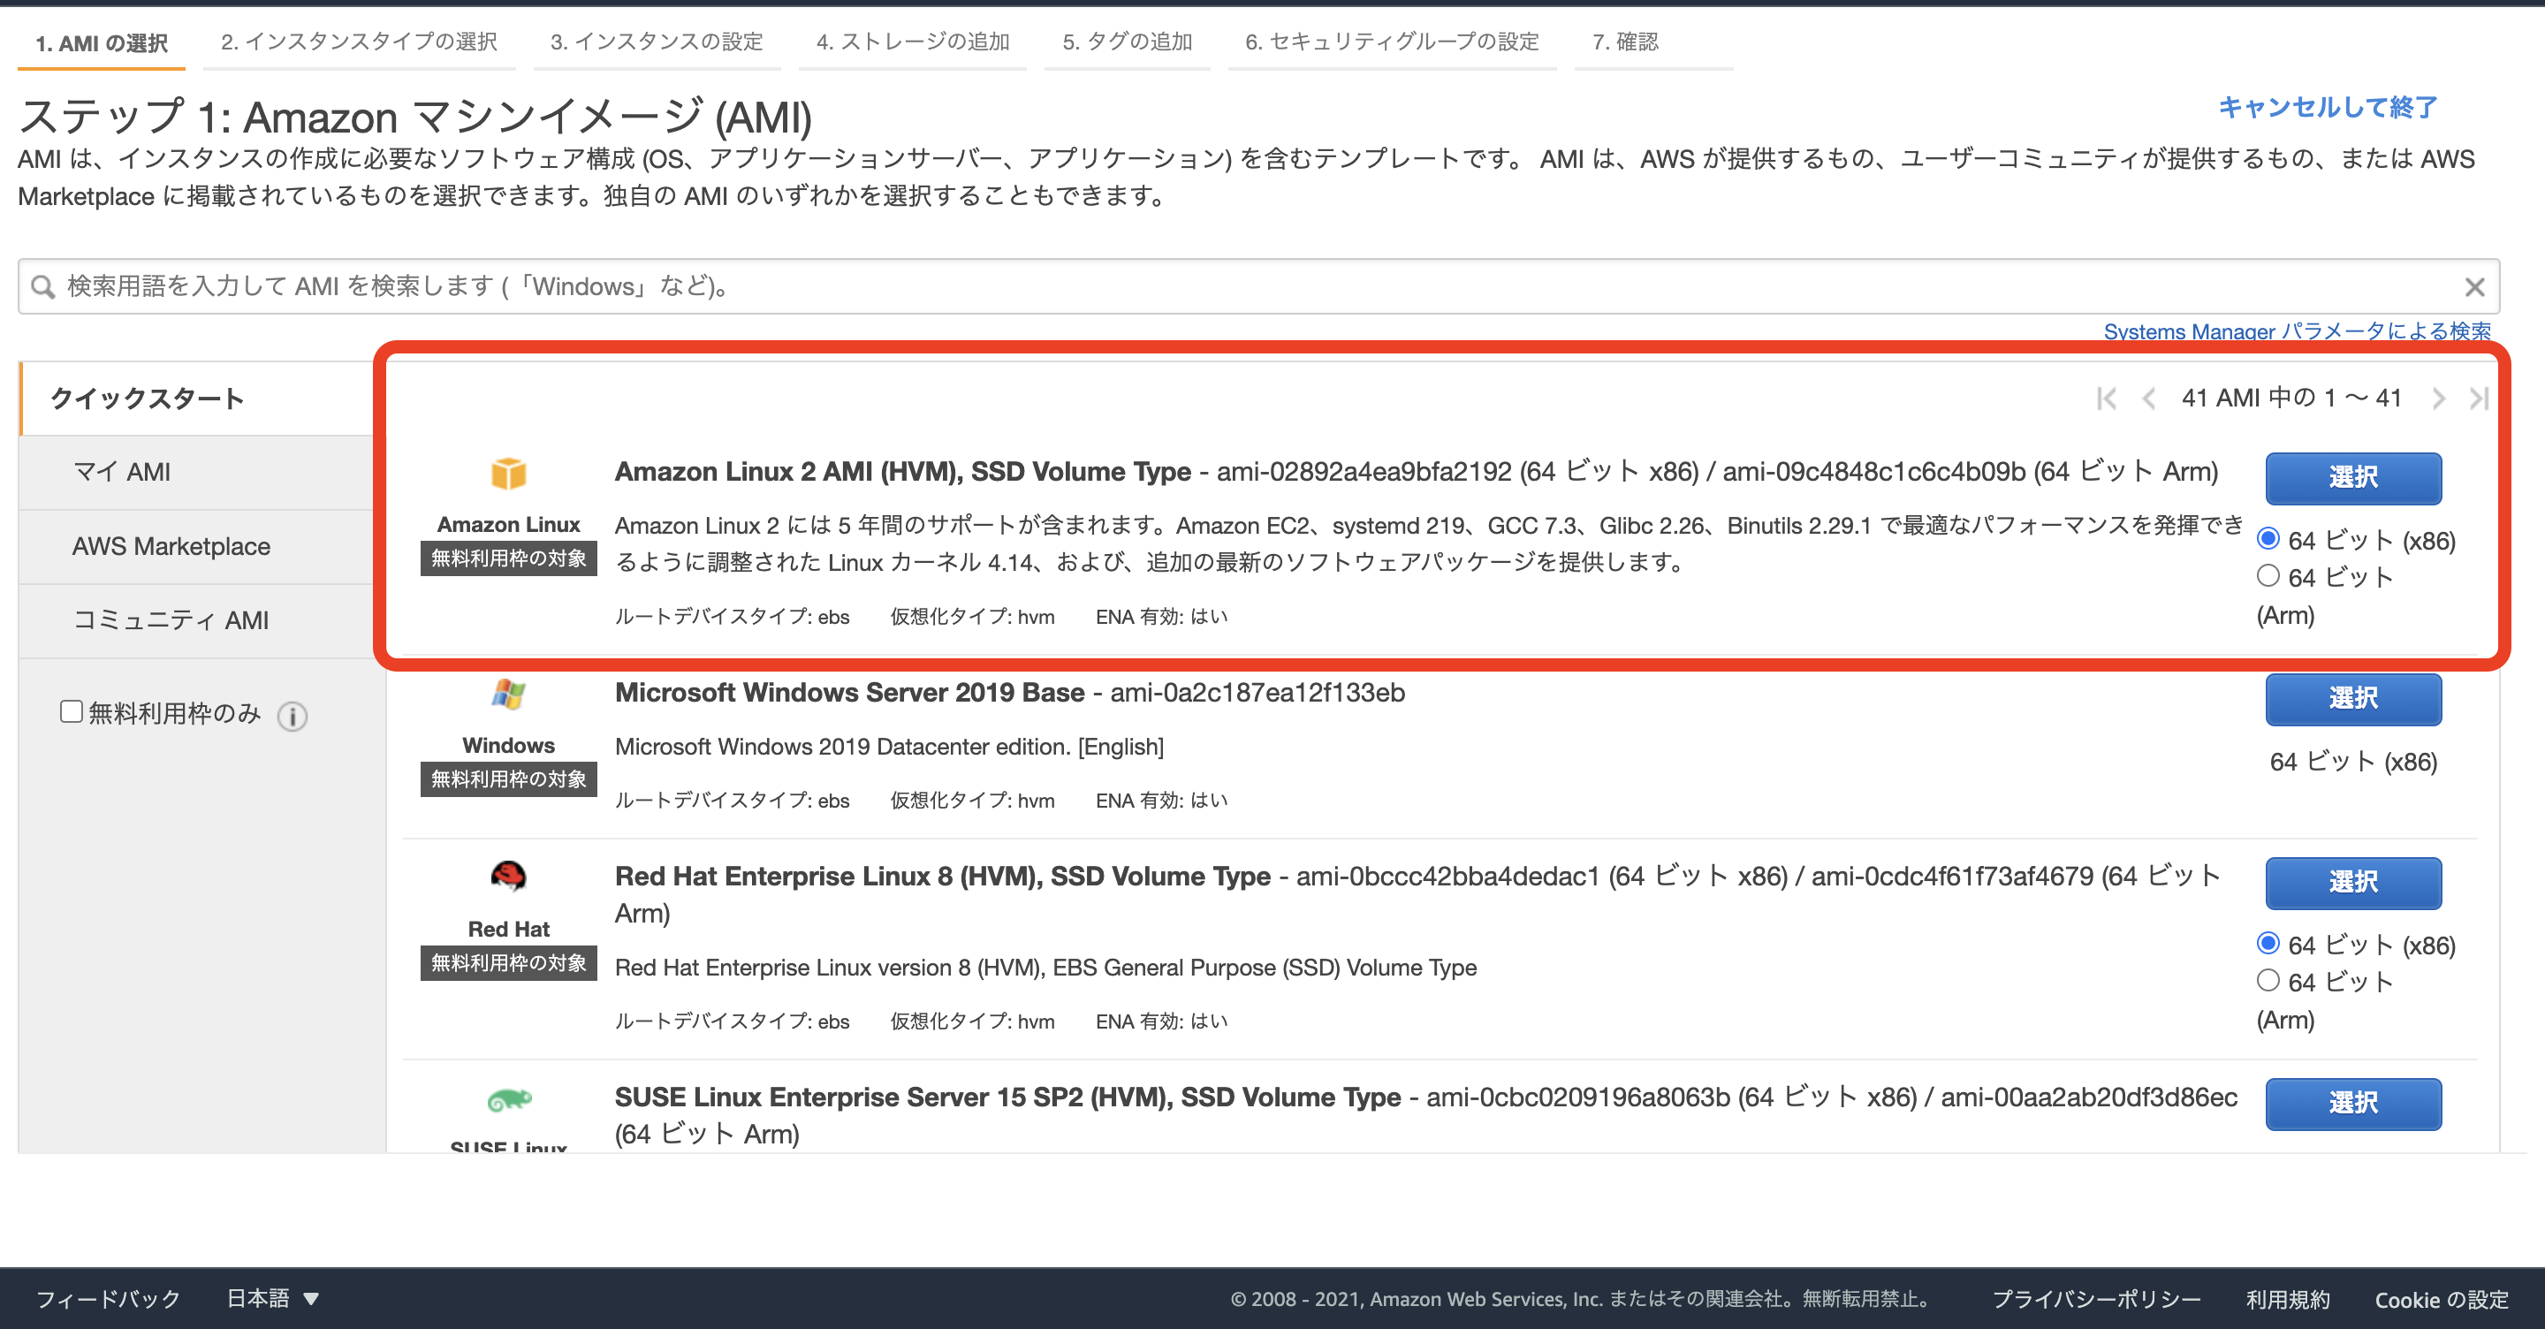The width and height of the screenshot is (2545, 1329).
Task: Click the search magnifier icon
Action: point(42,285)
